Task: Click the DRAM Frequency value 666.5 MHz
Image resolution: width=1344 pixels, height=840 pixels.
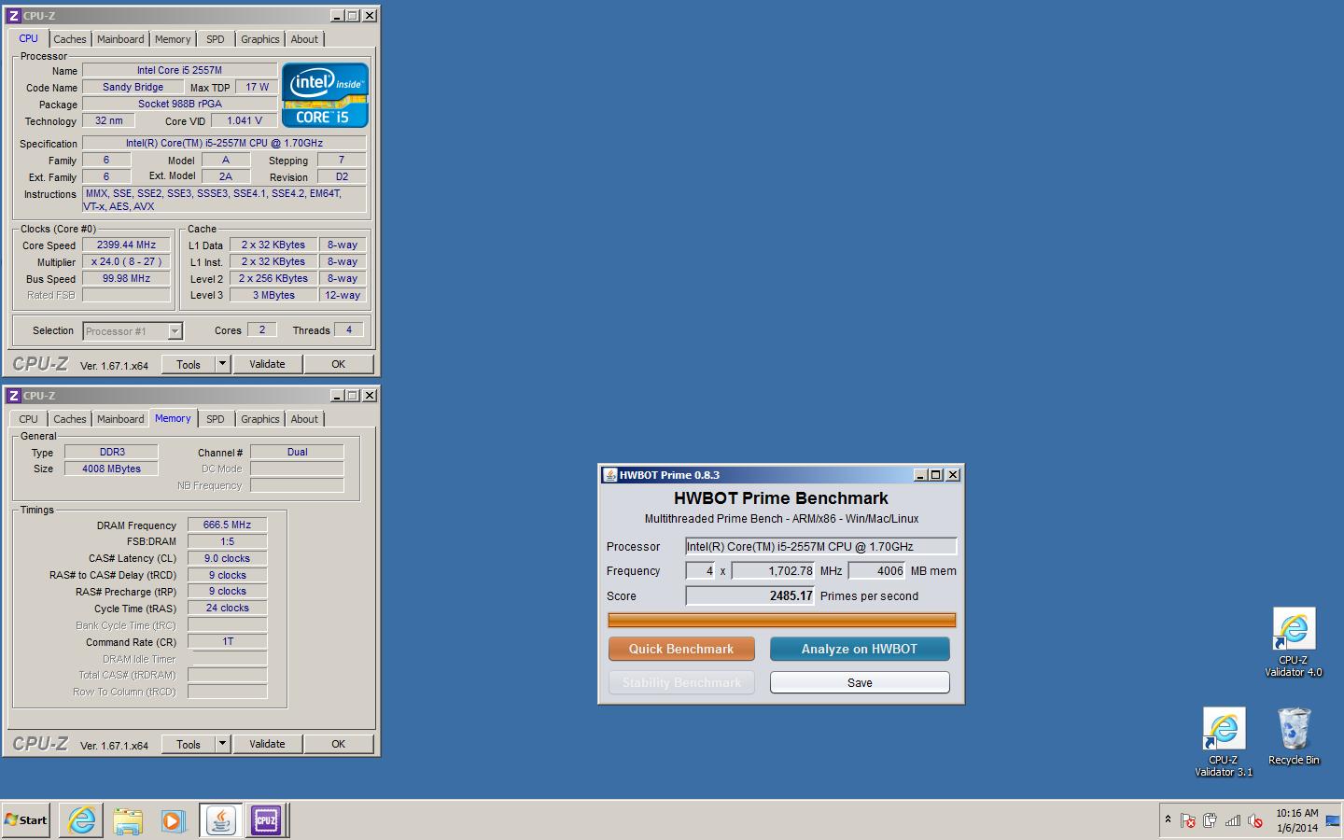Action: [227, 525]
